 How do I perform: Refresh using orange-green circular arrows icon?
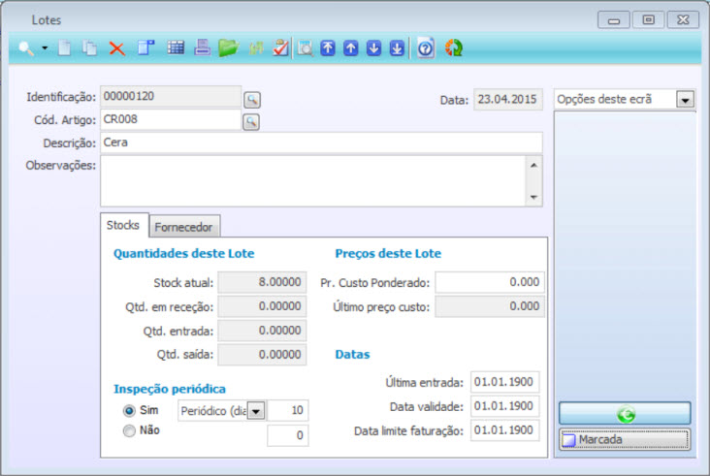(453, 48)
